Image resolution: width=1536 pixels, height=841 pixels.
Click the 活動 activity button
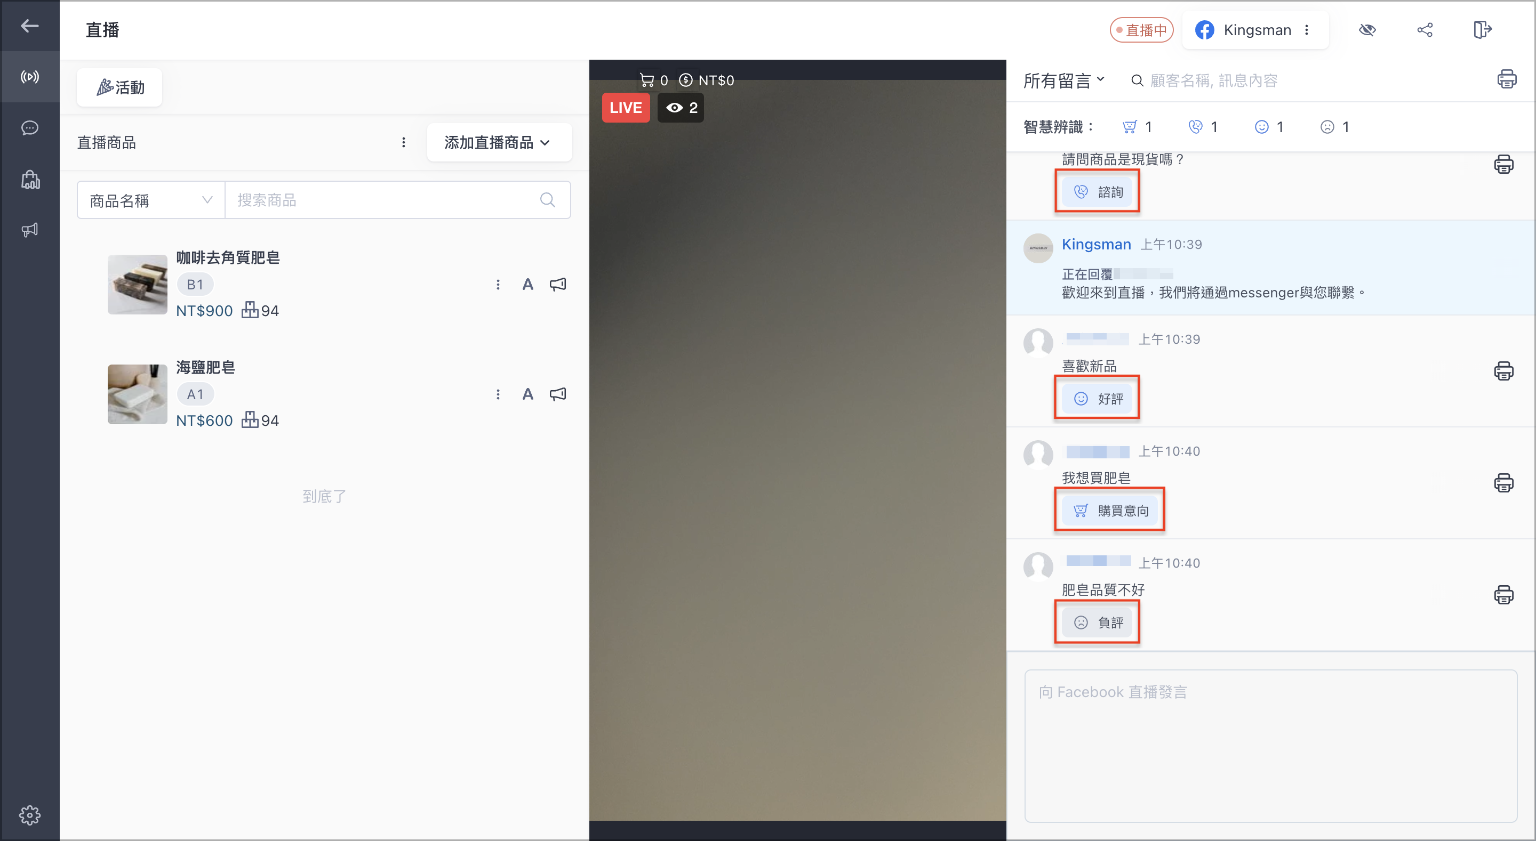point(120,87)
